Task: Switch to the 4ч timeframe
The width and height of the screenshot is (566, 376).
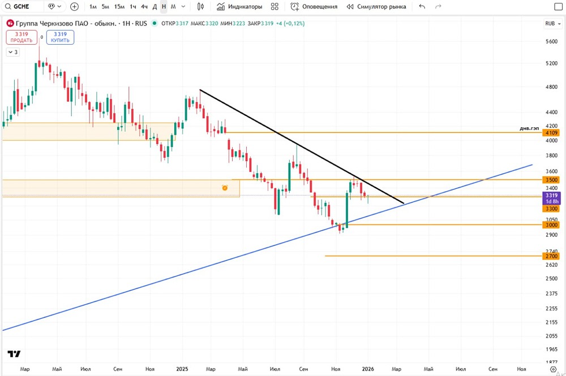Action: (144, 6)
